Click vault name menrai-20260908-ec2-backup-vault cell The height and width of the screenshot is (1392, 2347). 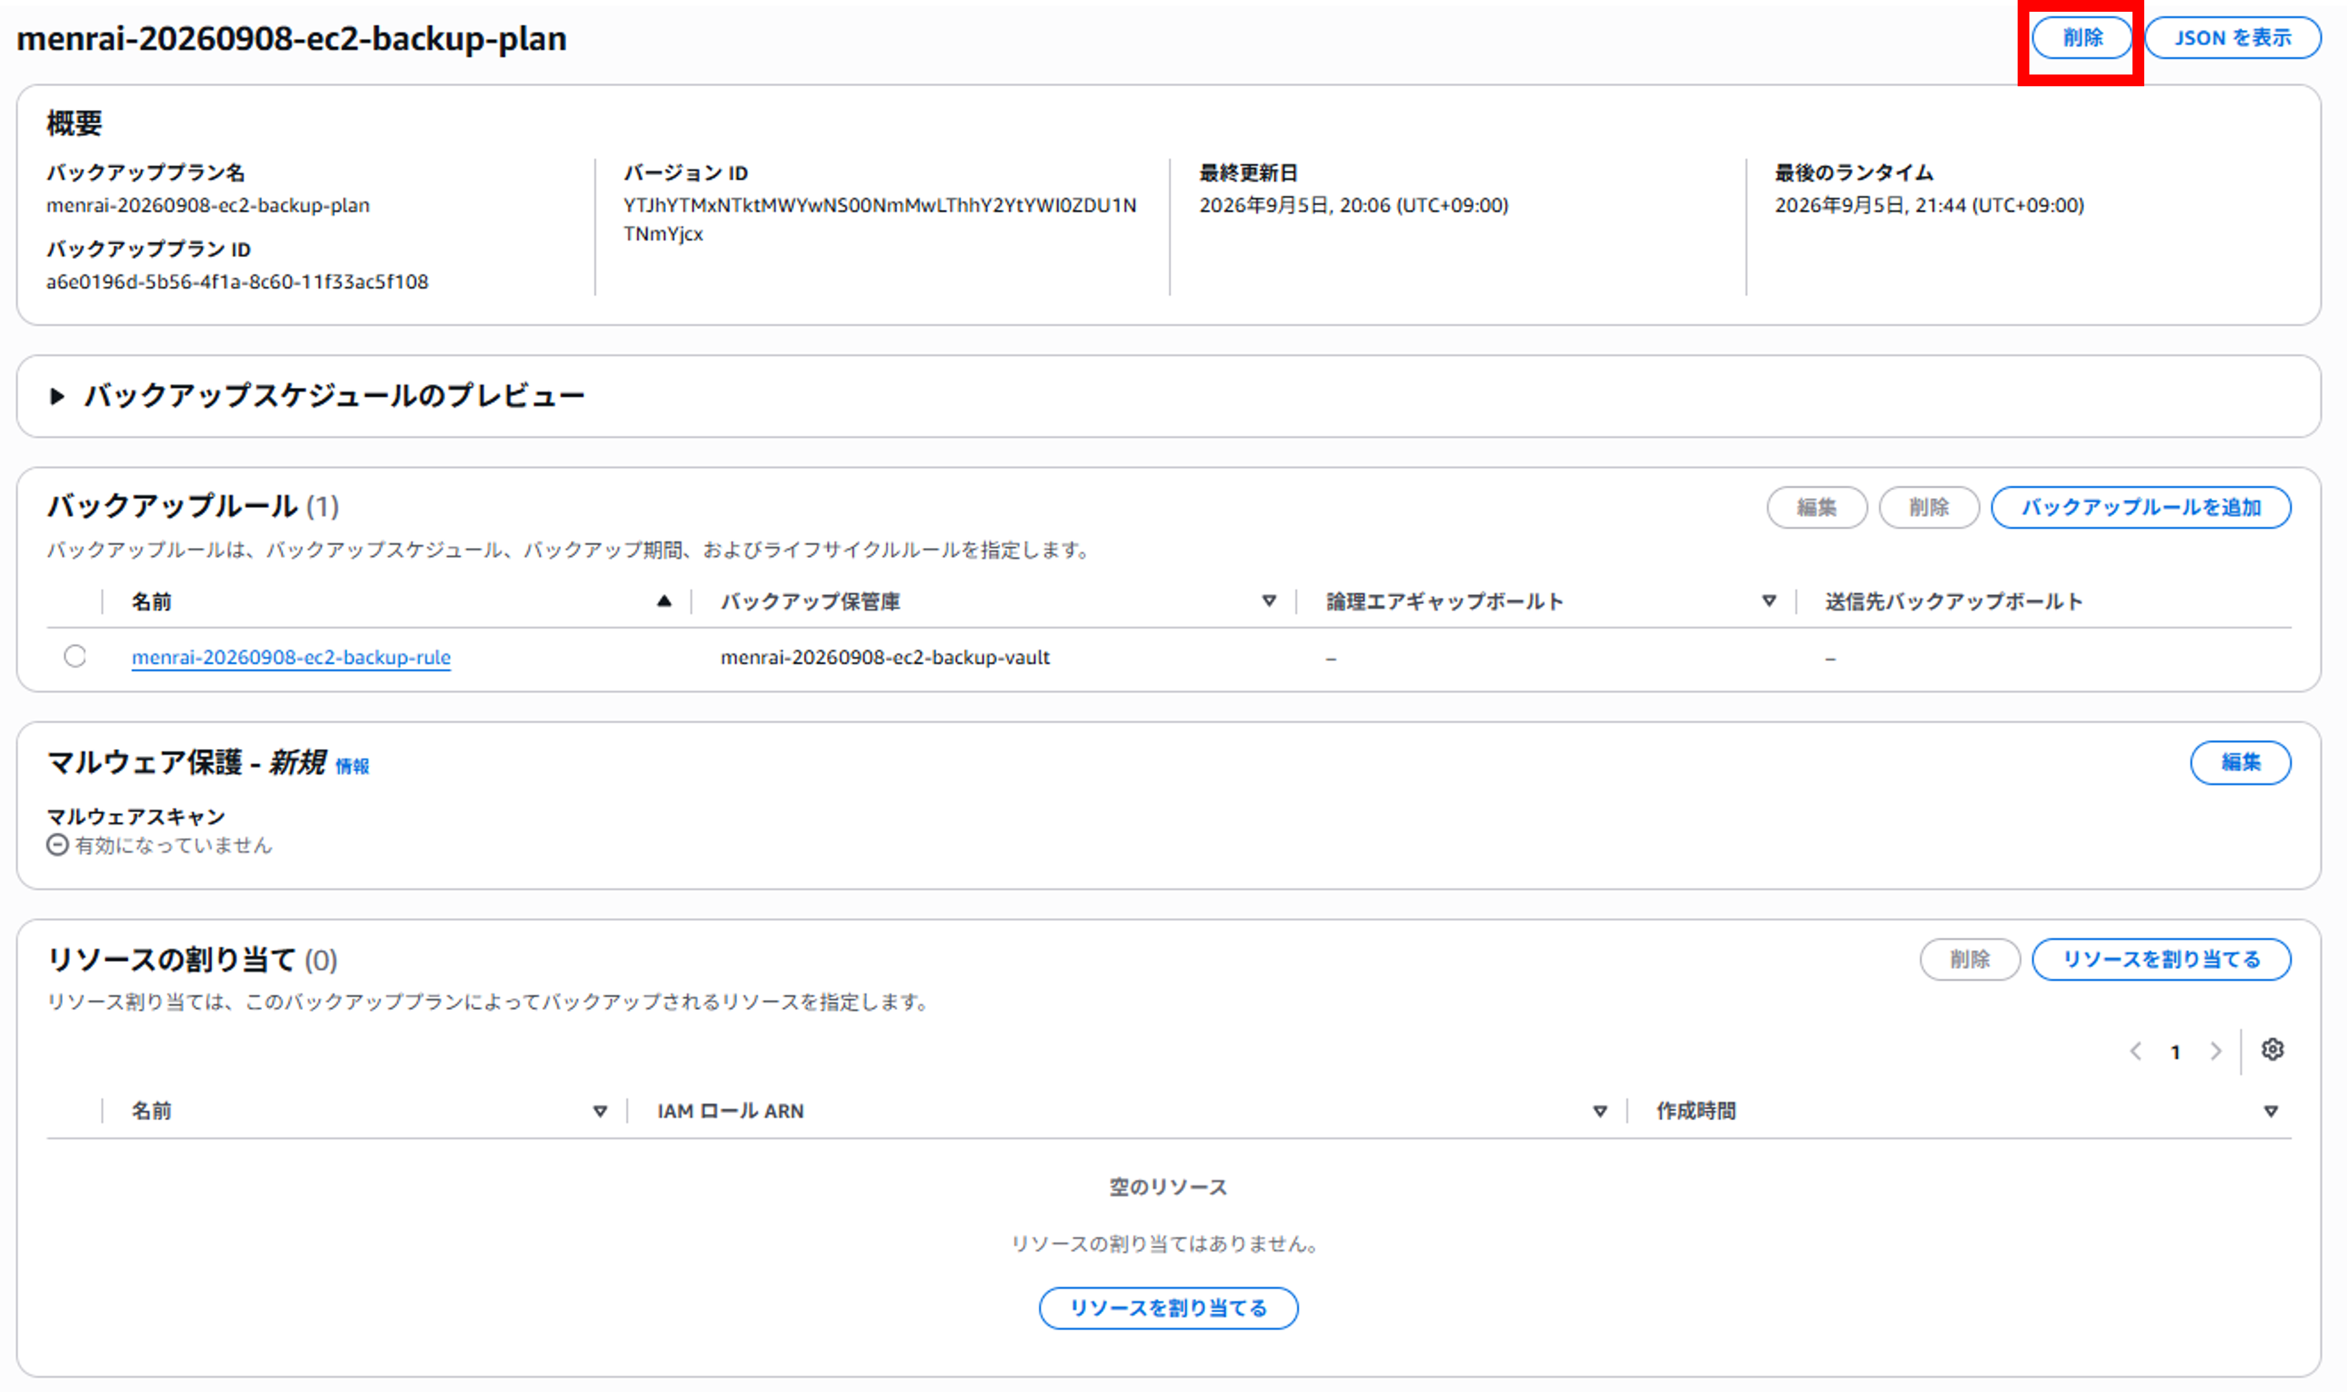[x=884, y=658]
